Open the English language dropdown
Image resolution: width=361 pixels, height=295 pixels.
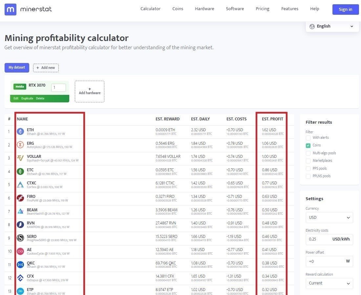click(332, 26)
